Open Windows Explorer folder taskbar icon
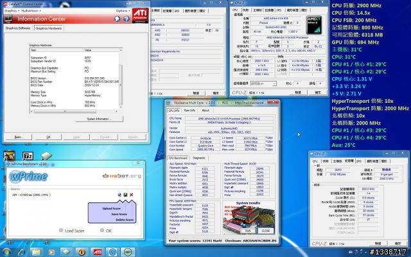 [x=36, y=253]
